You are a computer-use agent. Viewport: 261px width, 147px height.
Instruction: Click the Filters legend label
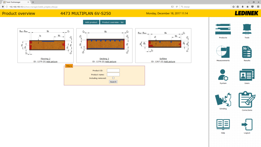69,66
